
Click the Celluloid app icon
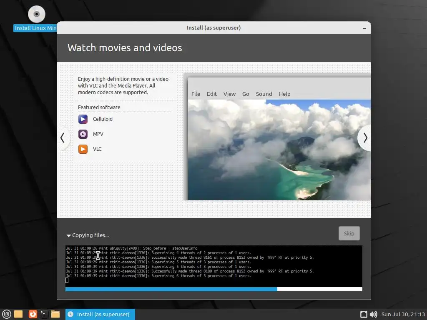(83, 119)
